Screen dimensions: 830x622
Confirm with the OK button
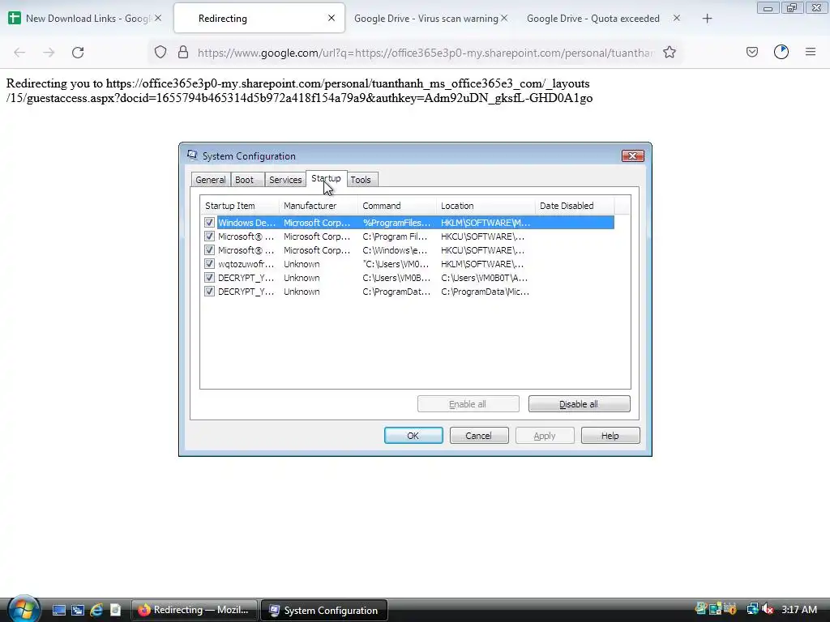[413, 436]
